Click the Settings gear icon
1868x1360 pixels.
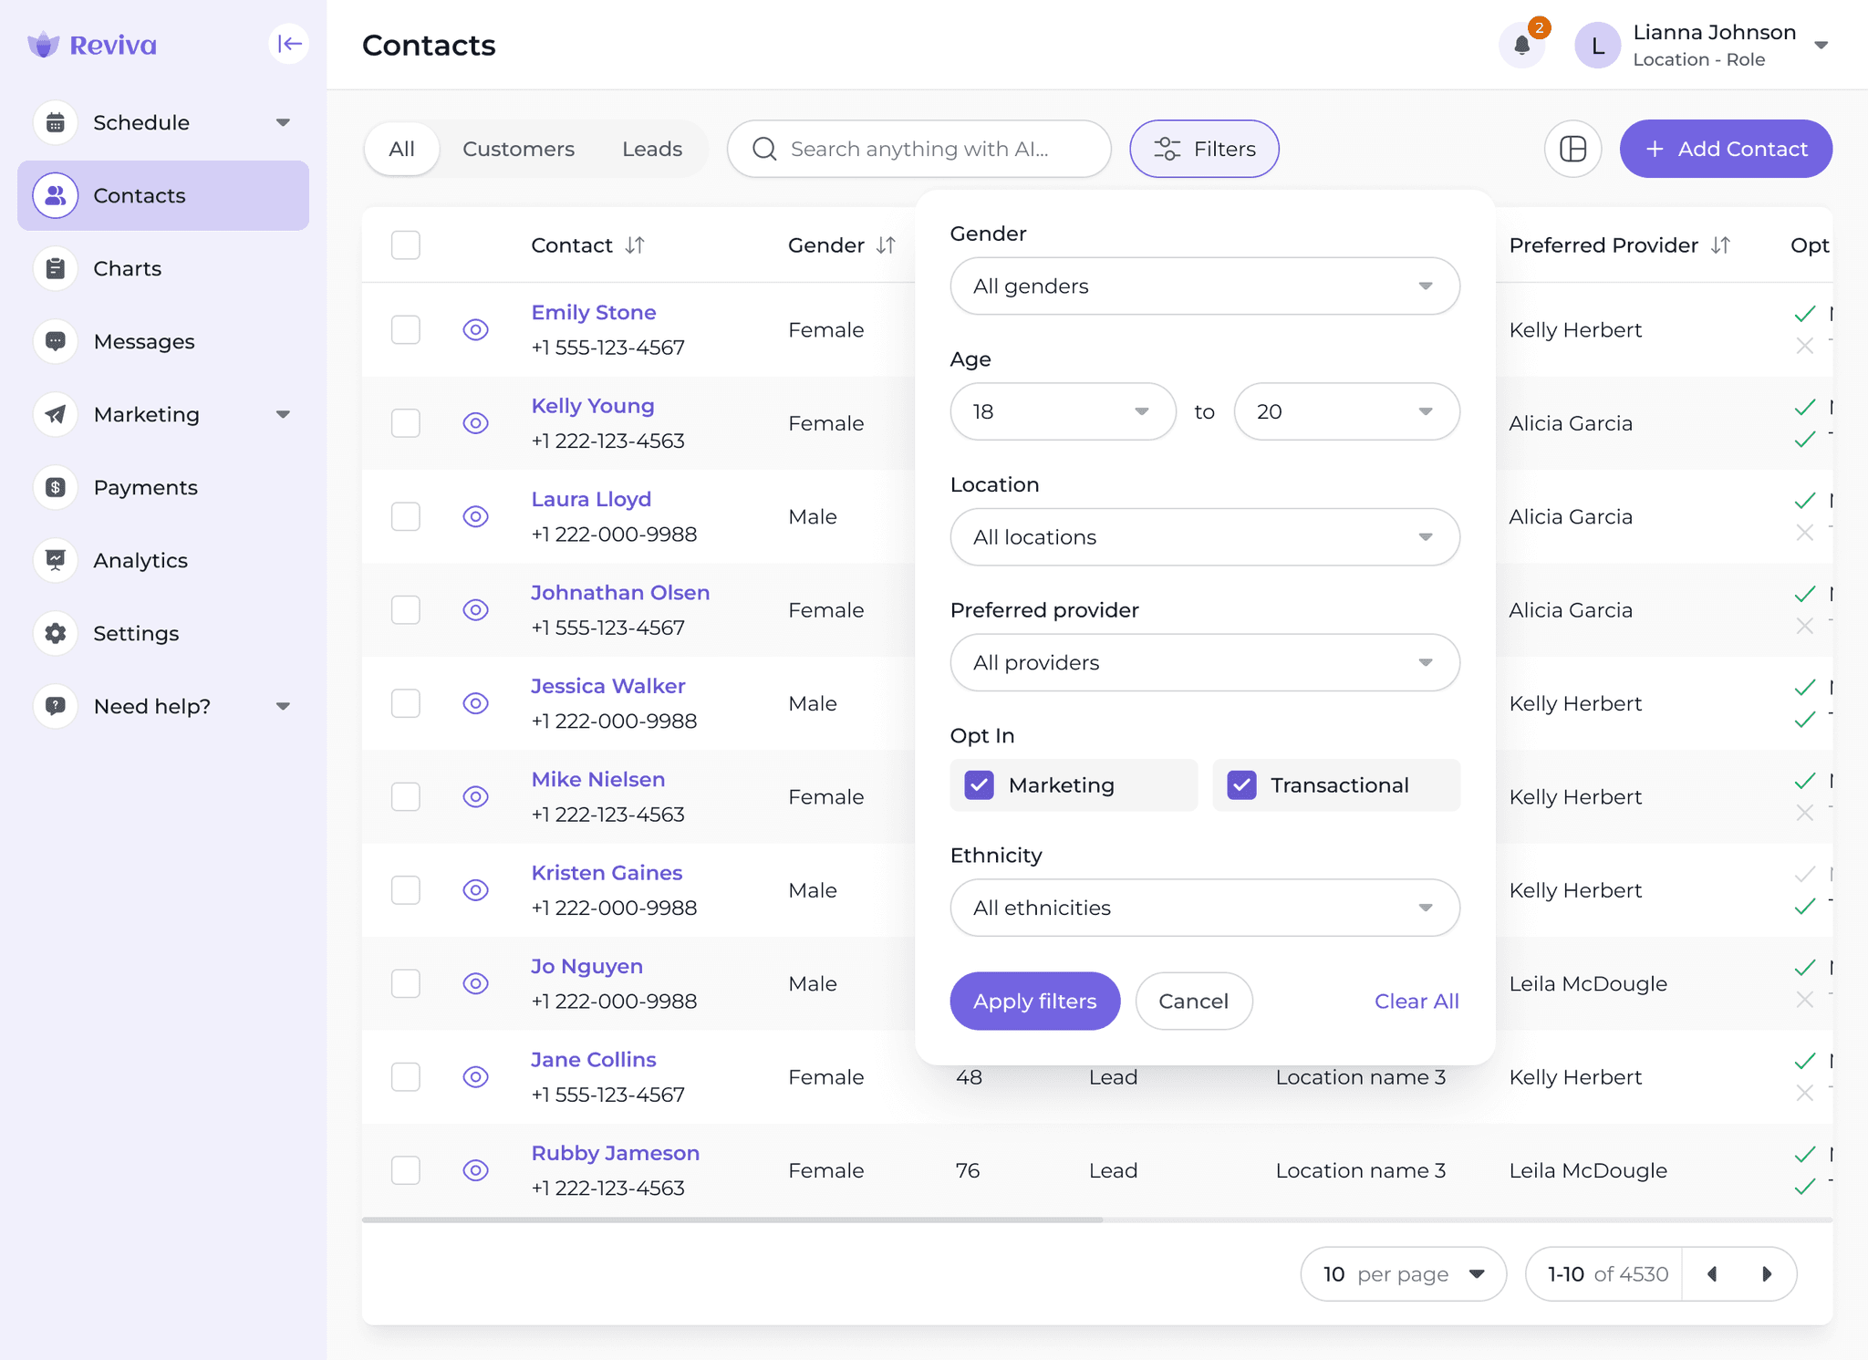56,633
